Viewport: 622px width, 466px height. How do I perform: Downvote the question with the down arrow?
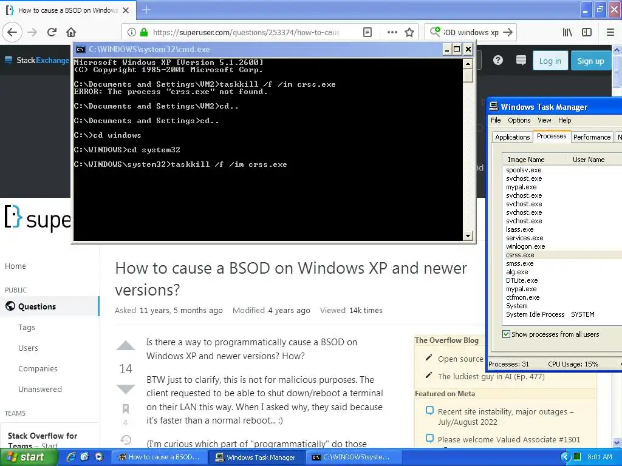[126, 389]
